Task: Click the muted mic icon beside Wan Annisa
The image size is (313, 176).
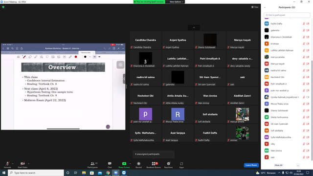Action: point(304,151)
